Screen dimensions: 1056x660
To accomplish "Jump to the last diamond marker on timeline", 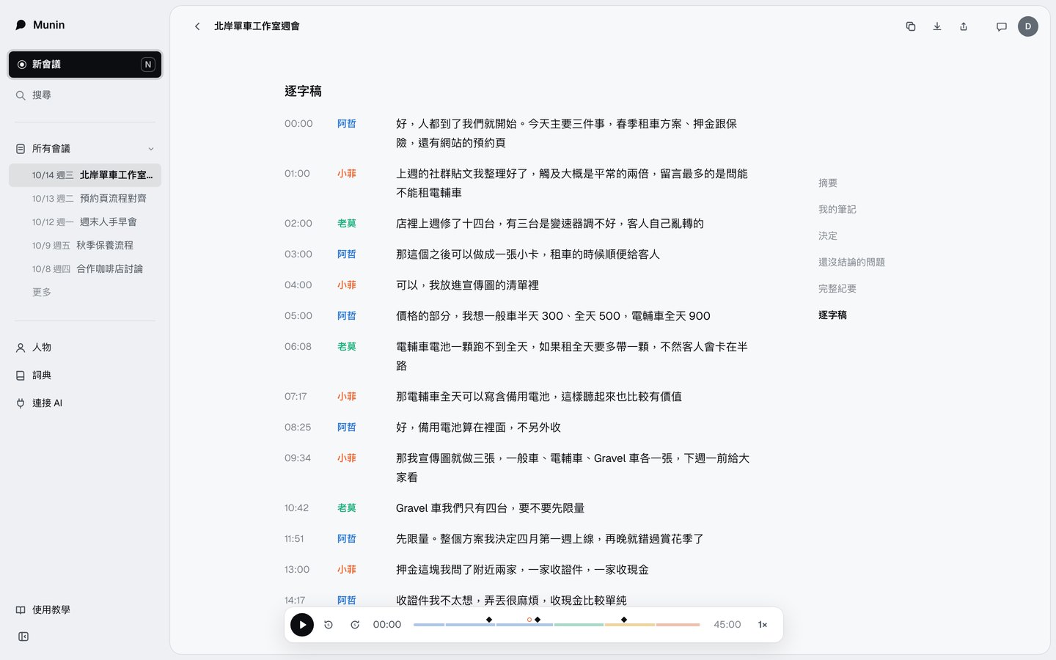I will click(x=624, y=620).
